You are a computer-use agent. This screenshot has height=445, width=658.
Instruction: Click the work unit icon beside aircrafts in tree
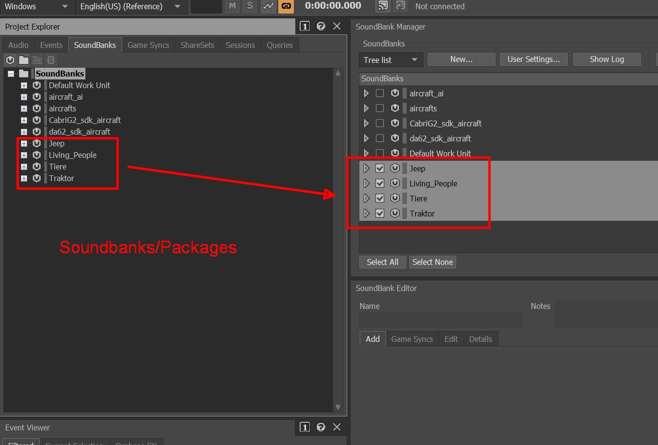click(36, 108)
